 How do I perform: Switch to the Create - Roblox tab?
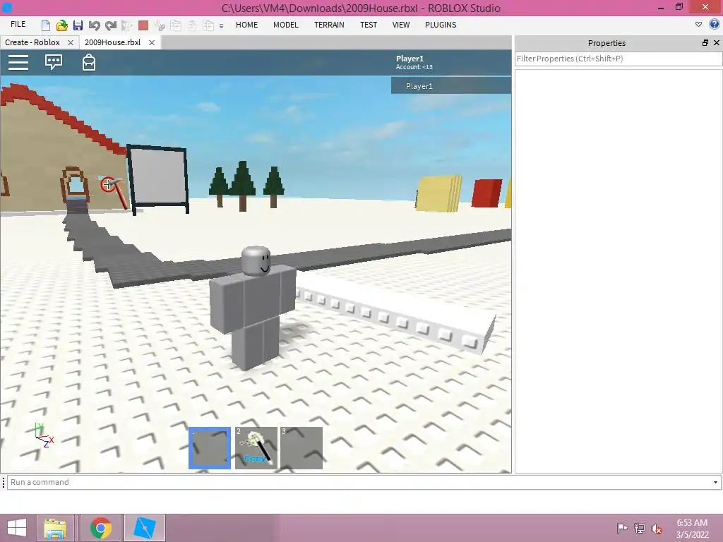pyautogui.click(x=32, y=42)
